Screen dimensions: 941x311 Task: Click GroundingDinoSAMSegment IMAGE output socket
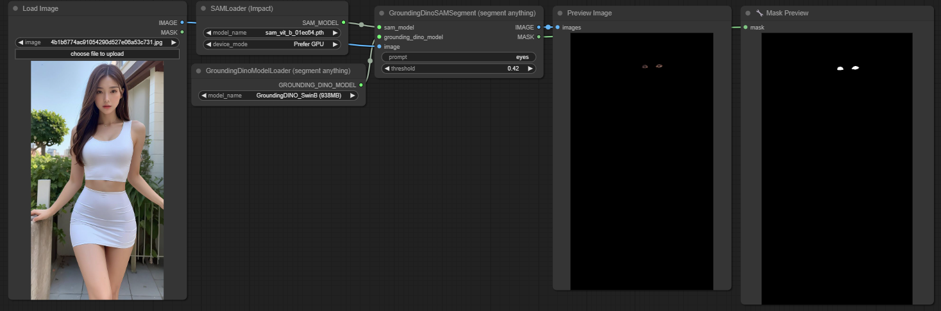tap(539, 28)
